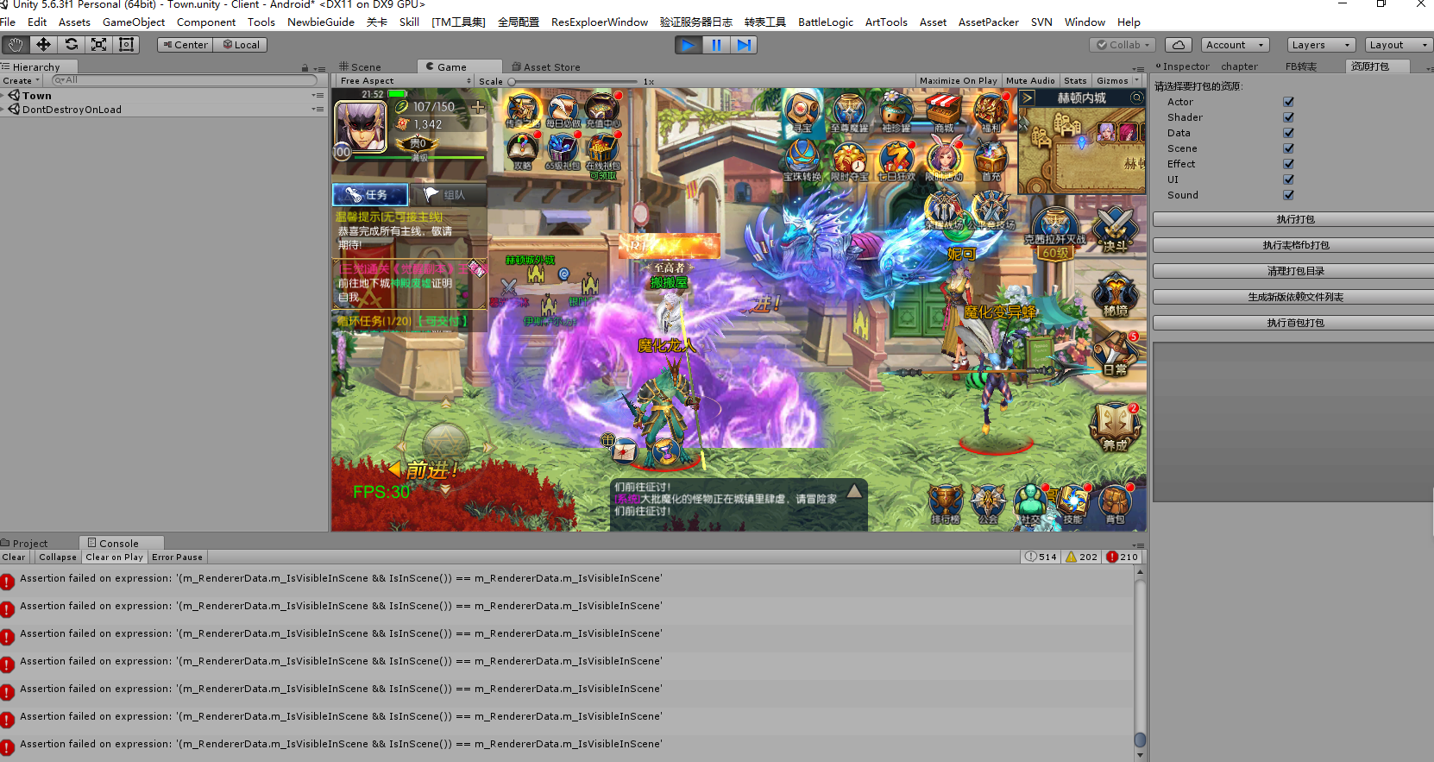The height and width of the screenshot is (762, 1434).
Task: Open the GameObject menu
Action: (x=133, y=22)
